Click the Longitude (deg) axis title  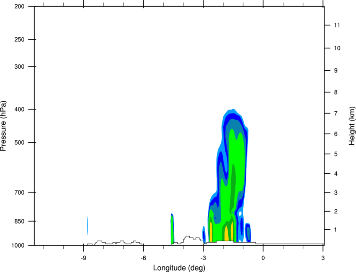click(179, 268)
